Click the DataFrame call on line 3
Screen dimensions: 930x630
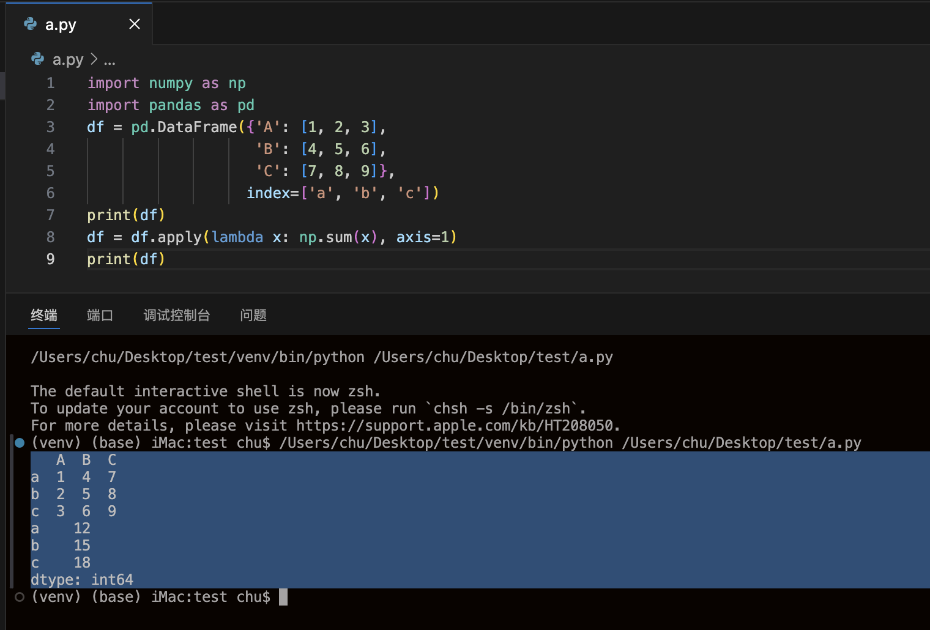point(197,127)
